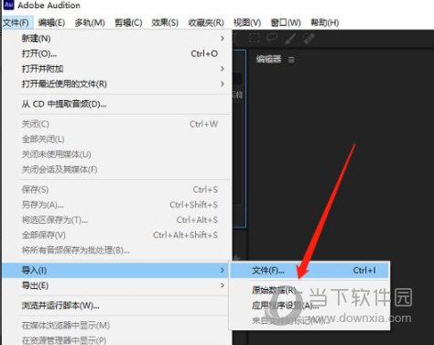Expand the 导入(I) submenu arrow

222,270
